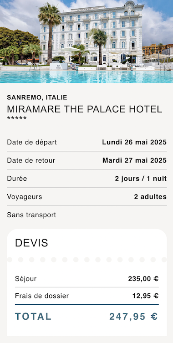Select the 12,95 € booking fee amount
173x343 pixels.
pos(145,296)
